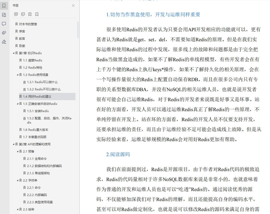The height and width of the screenshot is (214, 270).
Task: Click bookmark text 2.1 预备
Action: pyautogui.click(x=28, y=151)
